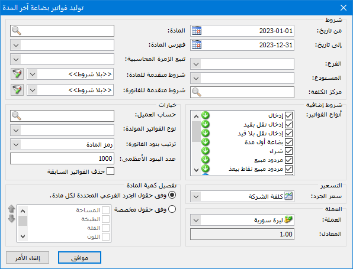Click search magnifier in المادة field
The image size is (353, 269).
17,31
